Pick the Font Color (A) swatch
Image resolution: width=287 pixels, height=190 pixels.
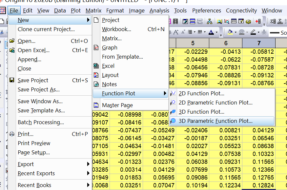[x=211, y=32]
